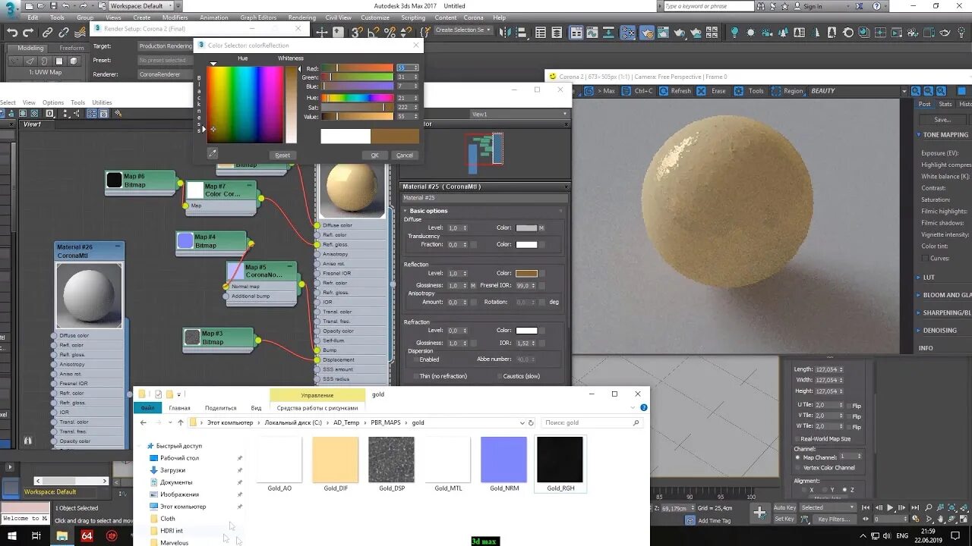Click the Undo arrow in the main toolbar
The width and height of the screenshot is (972, 546).
(11, 33)
